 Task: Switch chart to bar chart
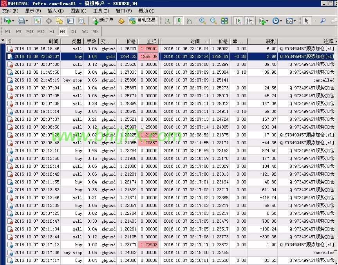pyautogui.click(x=168, y=21)
